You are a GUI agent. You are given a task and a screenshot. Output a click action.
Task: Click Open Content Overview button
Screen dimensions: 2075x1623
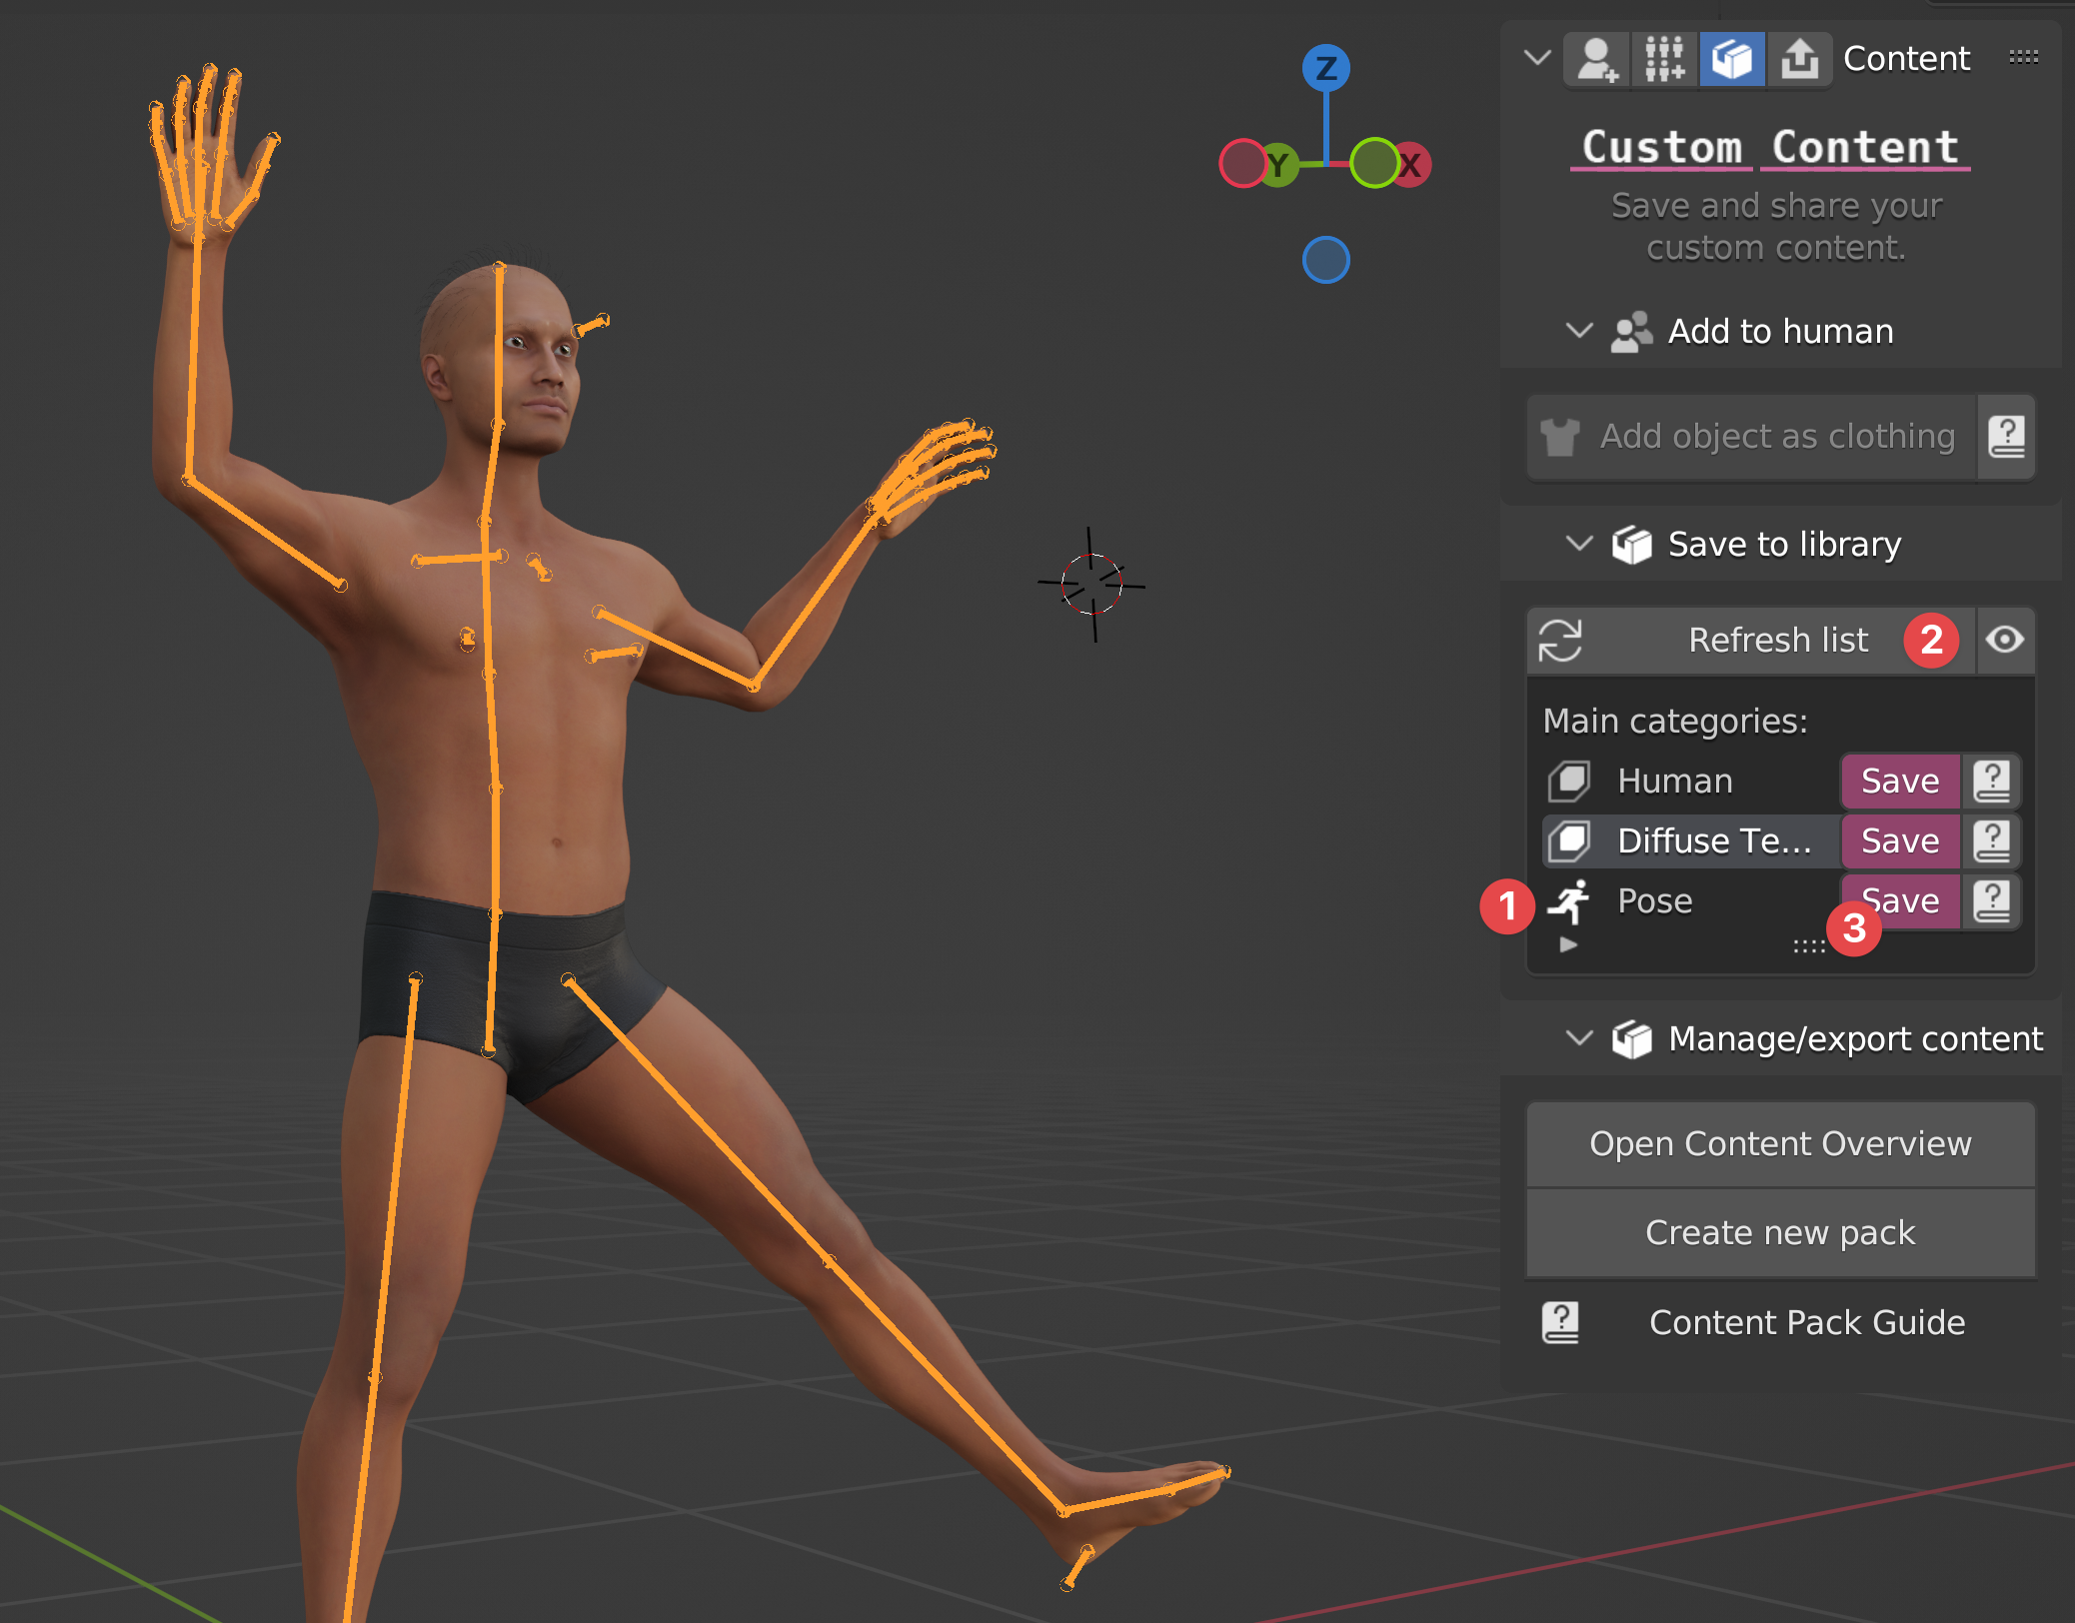click(x=1779, y=1143)
